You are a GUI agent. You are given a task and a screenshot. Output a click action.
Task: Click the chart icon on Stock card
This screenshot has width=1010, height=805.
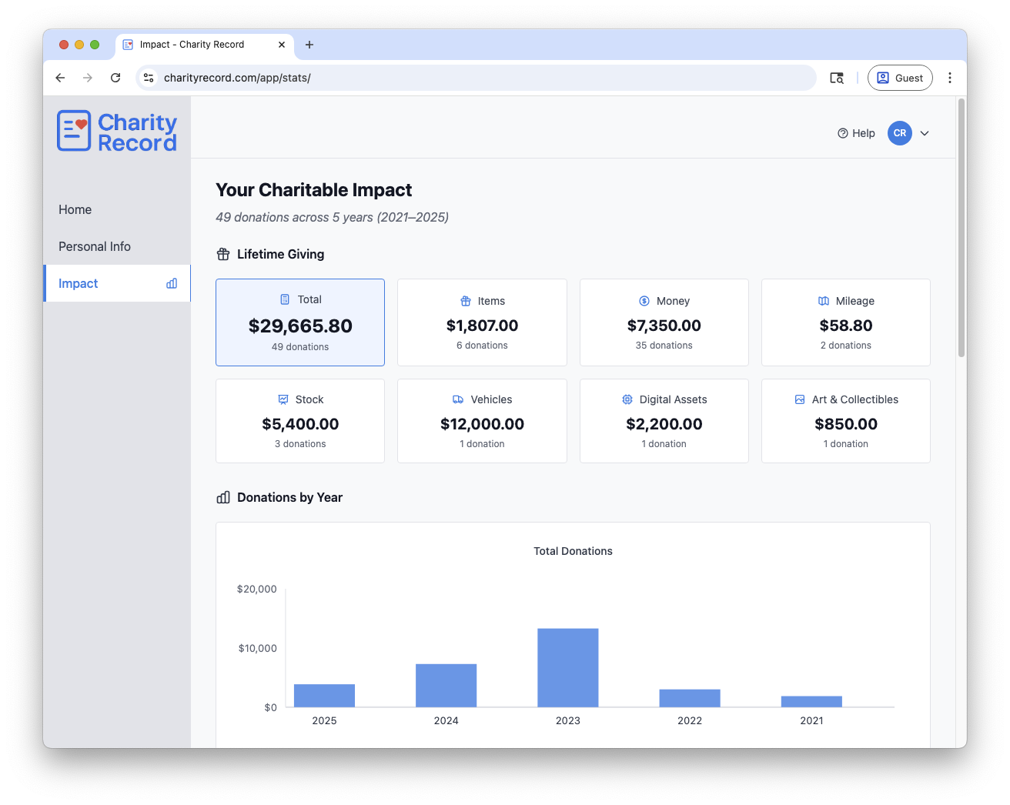[283, 399]
